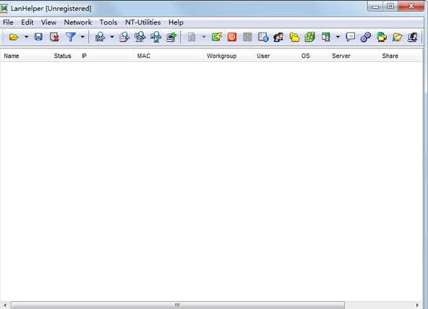Click the single blue computer search icon
The width and height of the screenshot is (428, 309).
coord(155,37)
